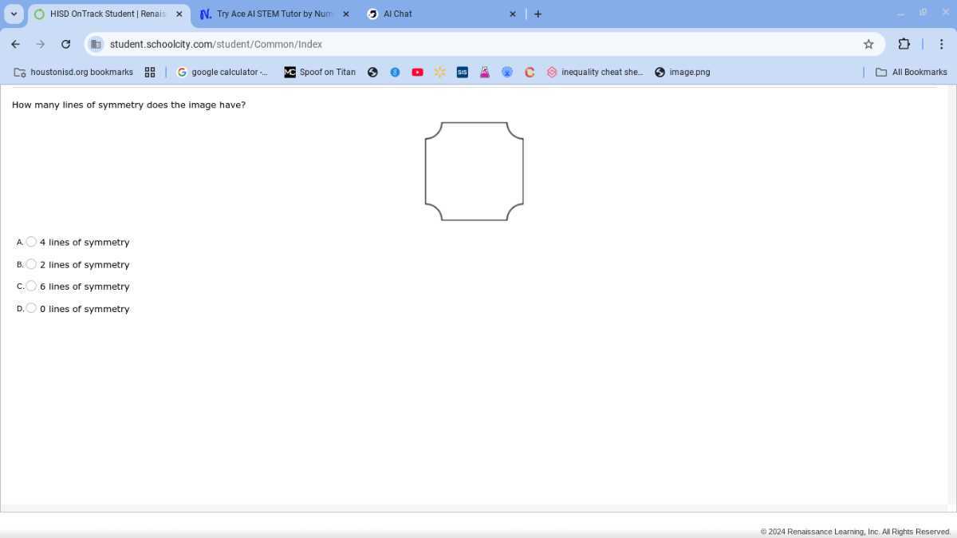
Task: Bookmark this page with star icon
Action: (x=868, y=44)
